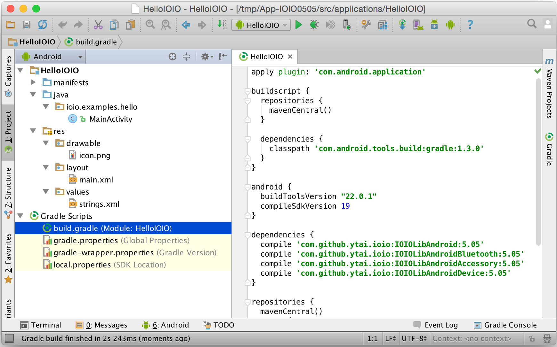Activate Scroll from Source in Project panel
Screen dimensions: 557x347
[x=172, y=57]
